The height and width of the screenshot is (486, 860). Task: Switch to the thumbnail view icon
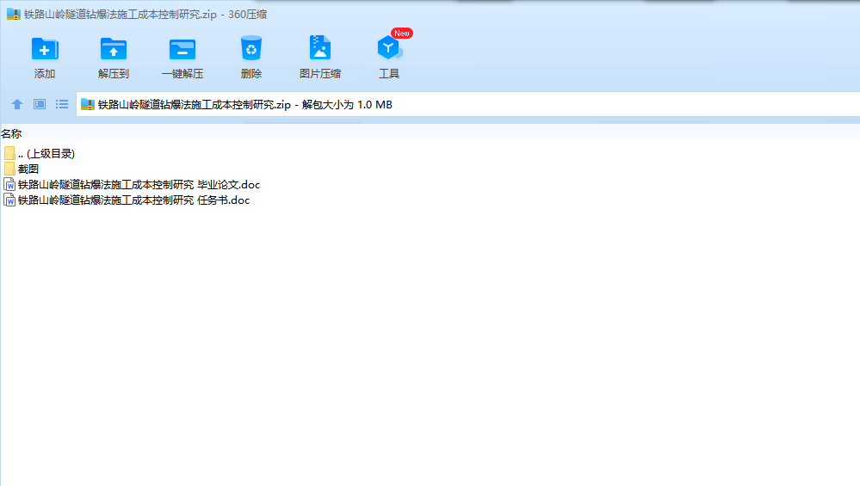click(x=40, y=104)
